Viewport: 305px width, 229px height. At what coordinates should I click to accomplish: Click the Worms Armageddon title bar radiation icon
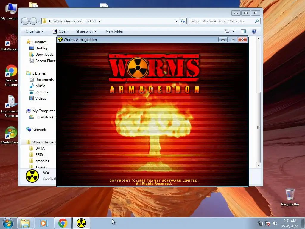pyautogui.click(x=60, y=40)
